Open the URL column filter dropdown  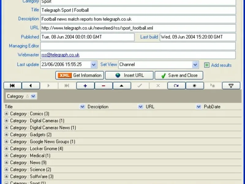pyautogui.click(x=198, y=107)
